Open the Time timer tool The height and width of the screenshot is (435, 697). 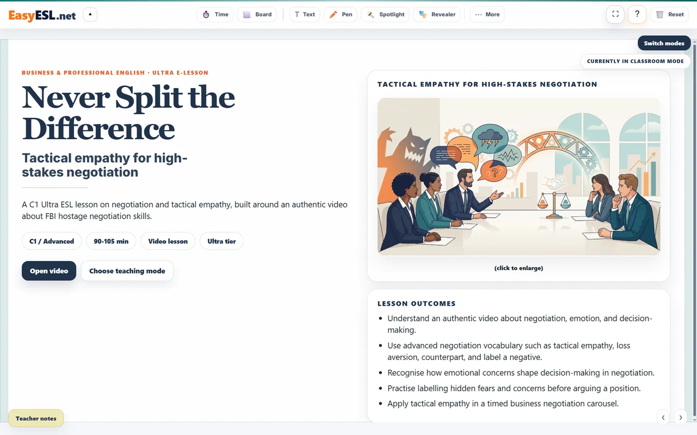click(215, 15)
